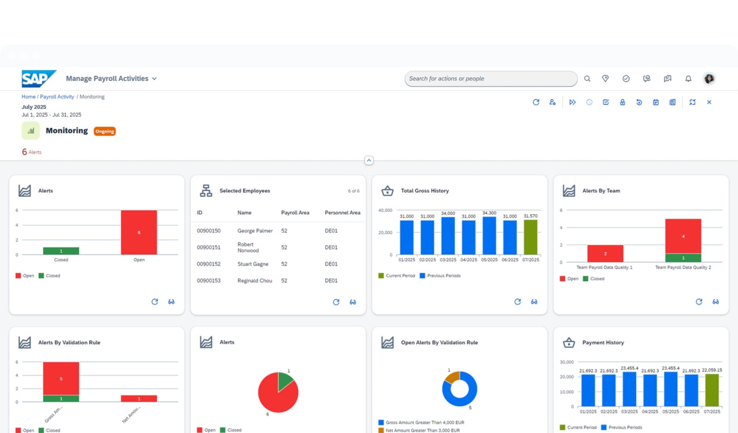
Task: Select the skip forward icon in the toolbar
Action: coord(572,102)
